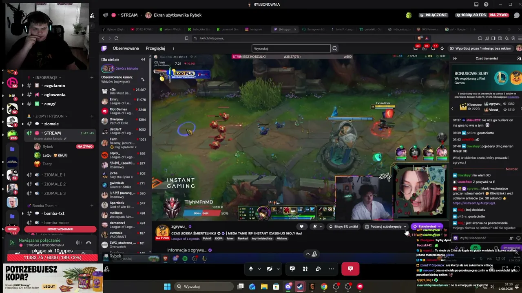The height and width of the screenshot is (293, 522).
Task: Click the Twitch follow heart button
Action: (x=301, y=227)
